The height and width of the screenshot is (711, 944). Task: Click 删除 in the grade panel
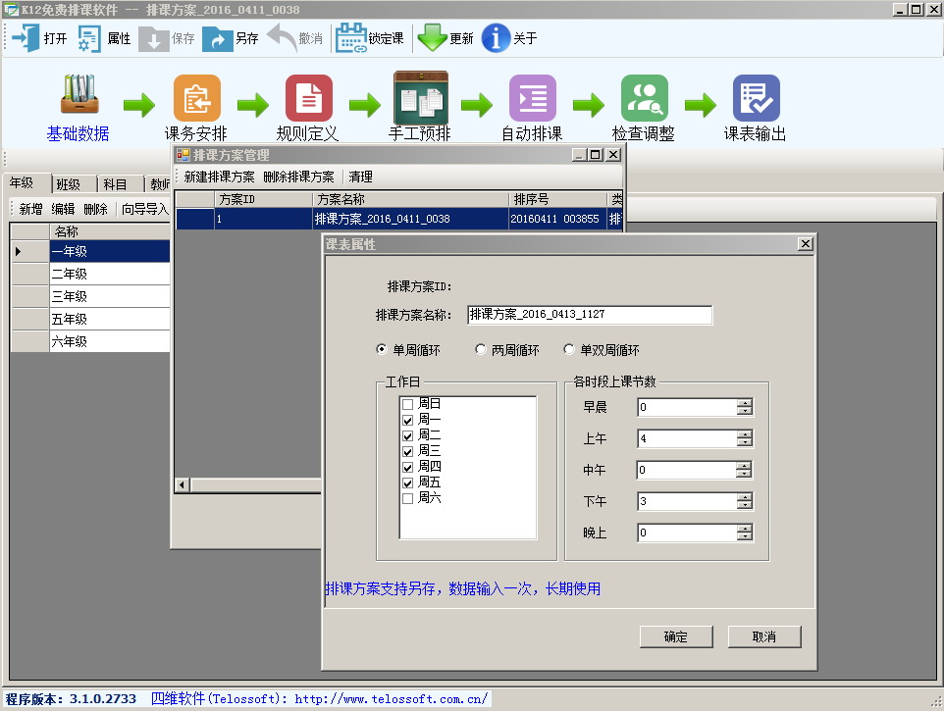96,209
